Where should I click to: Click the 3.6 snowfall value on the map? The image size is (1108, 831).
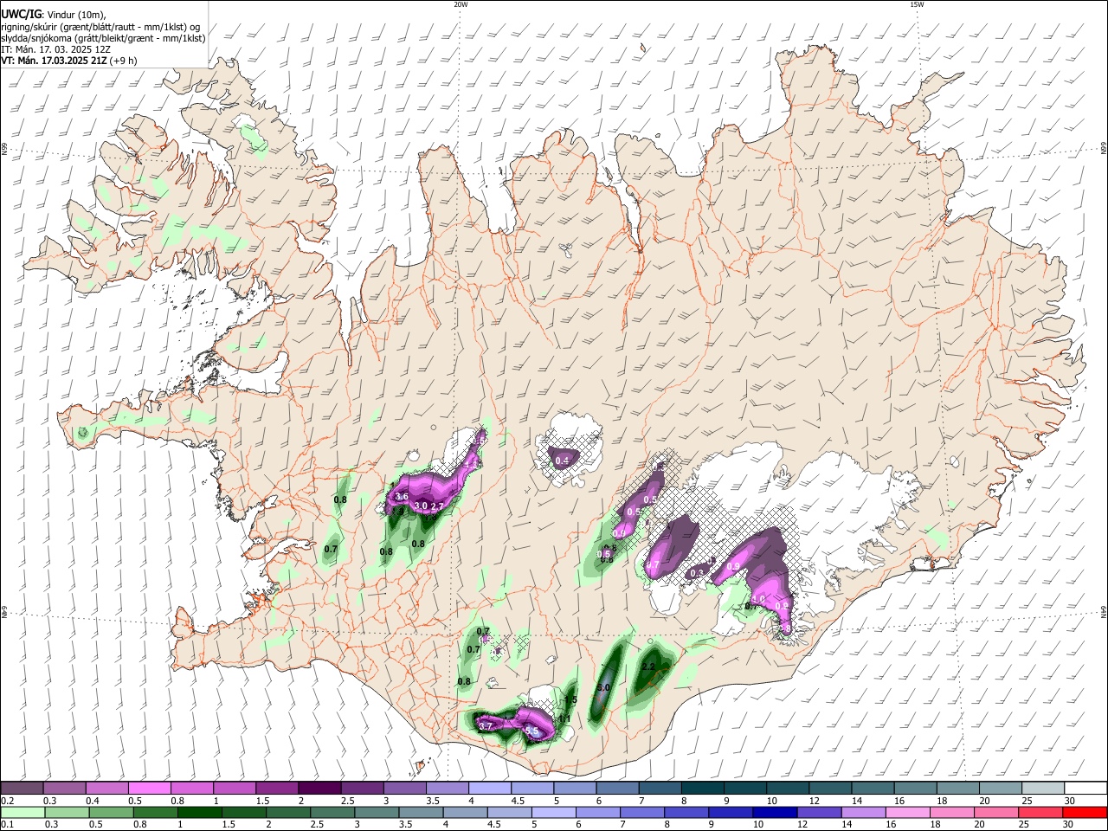click(401, 497)
